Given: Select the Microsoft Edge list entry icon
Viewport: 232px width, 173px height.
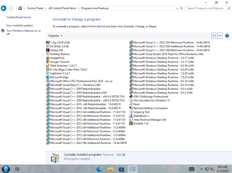Looking at the screenshot, I should click(48, 77).
